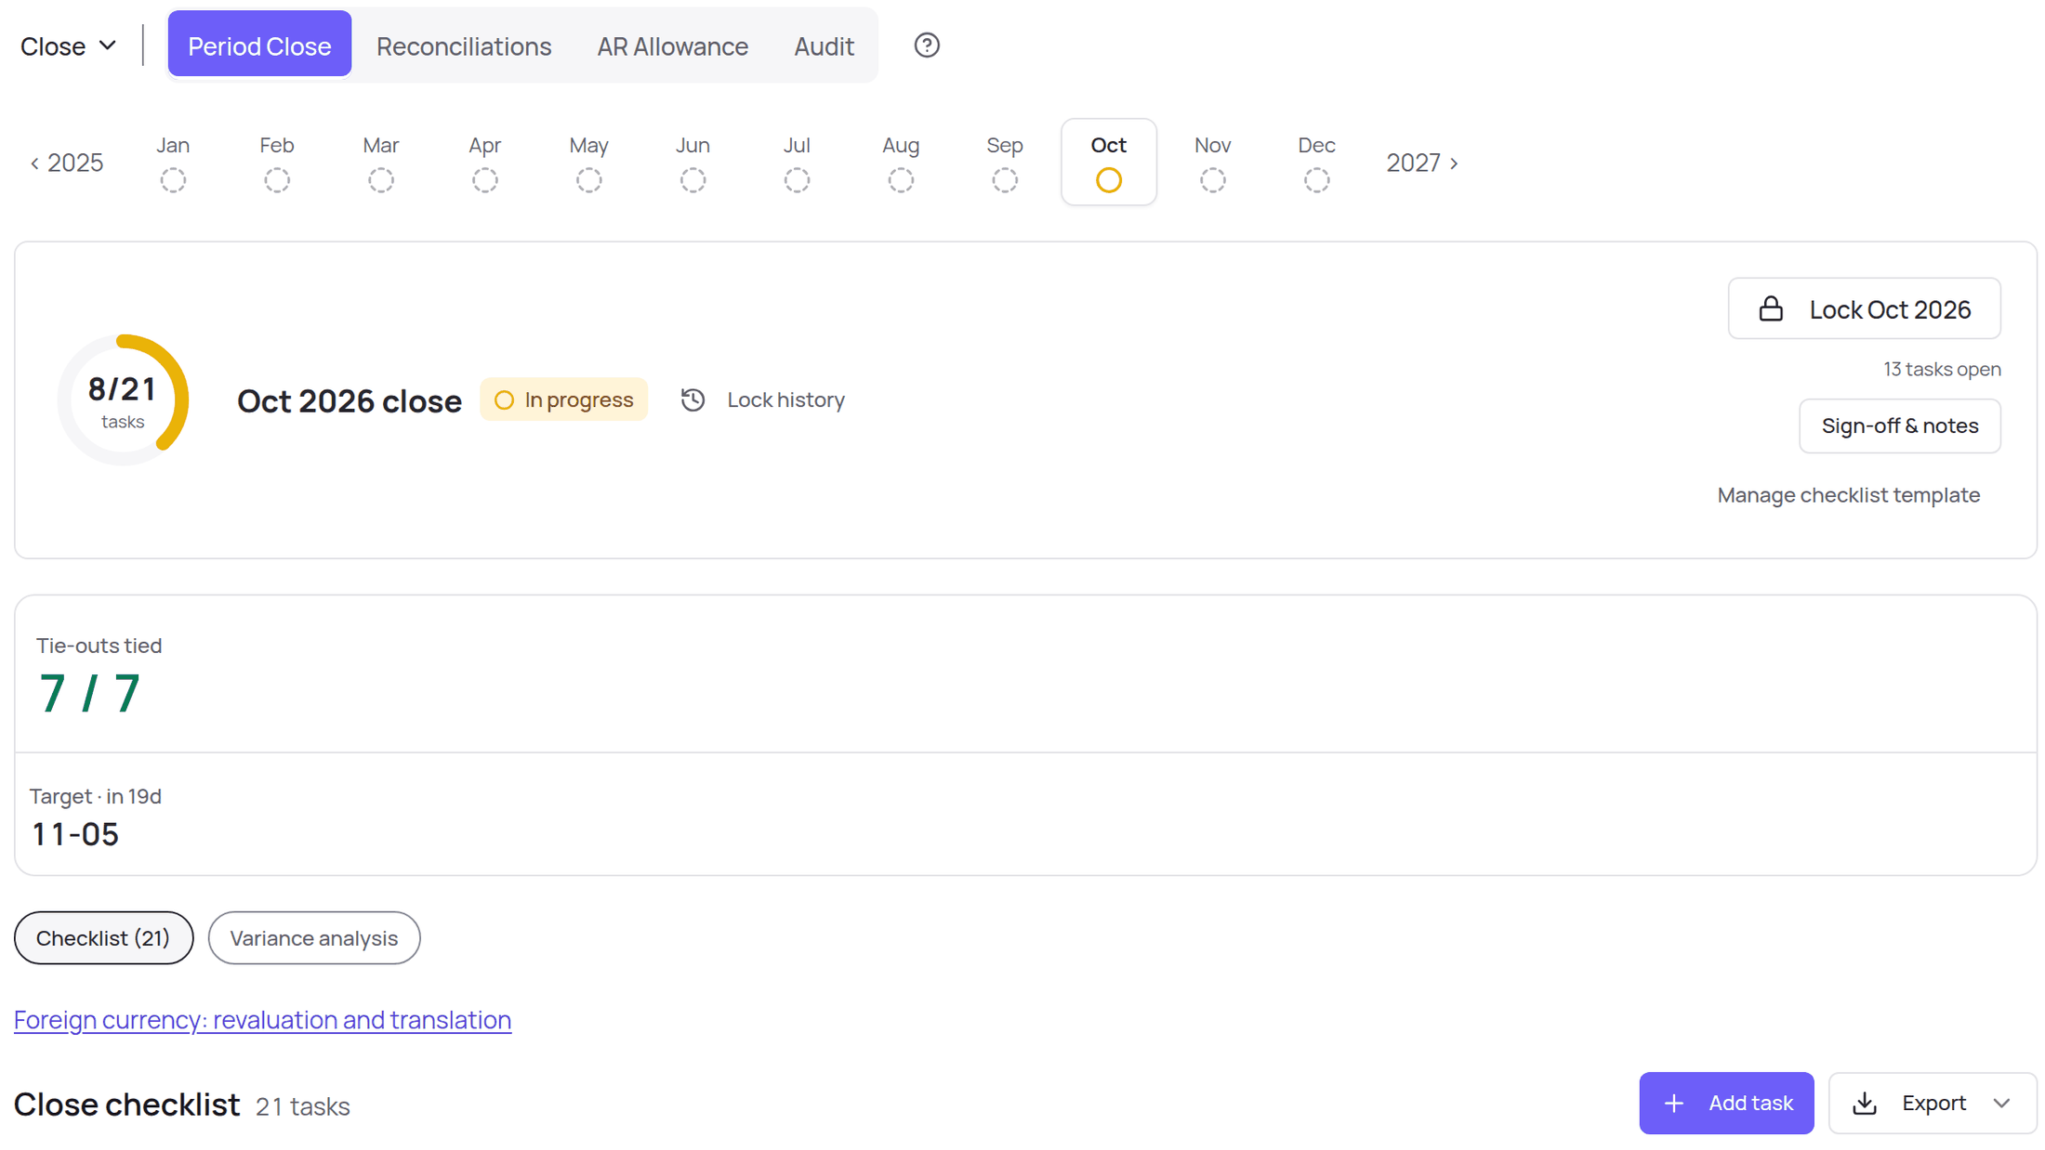Click the Add task label text
Image resolution: width=2045 pixels, height=1150 pixels.
(1750, 1103)
